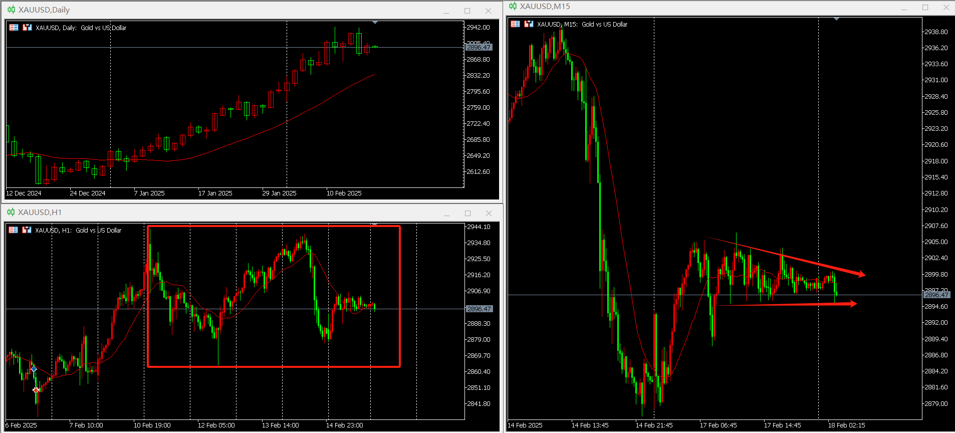Screen dimensions: 955x433
Task: Close the XAUUSD,H1 chart window
Action: (x=489, y=213)
